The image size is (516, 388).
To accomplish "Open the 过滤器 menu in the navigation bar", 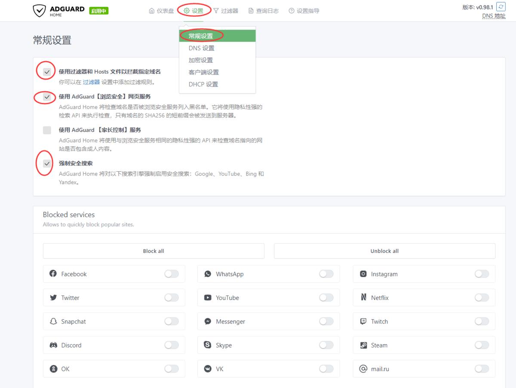I will click(x=228, y=11).
